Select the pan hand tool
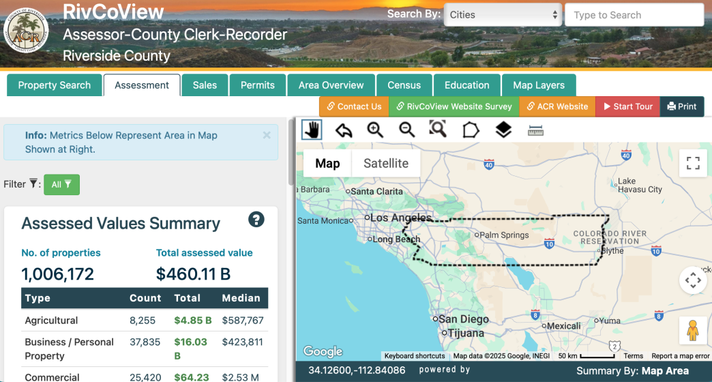Viewport: 712px width, 382px height. click(x=312, y=130)
